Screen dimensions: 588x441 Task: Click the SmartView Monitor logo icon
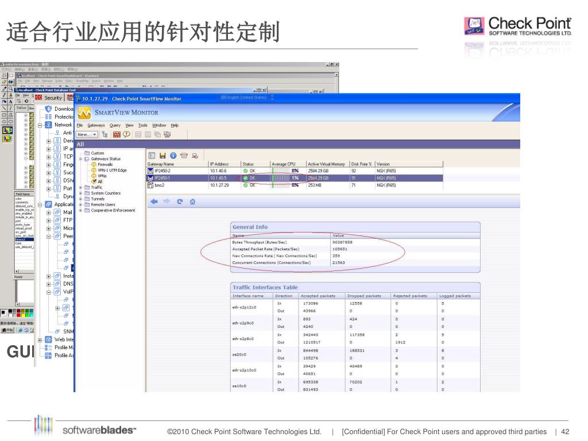(84, 113)
